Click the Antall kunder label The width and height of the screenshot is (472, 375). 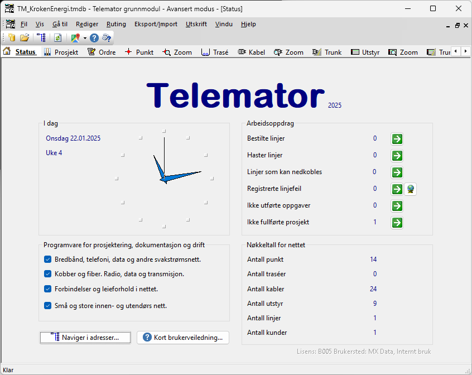(267, 333)
